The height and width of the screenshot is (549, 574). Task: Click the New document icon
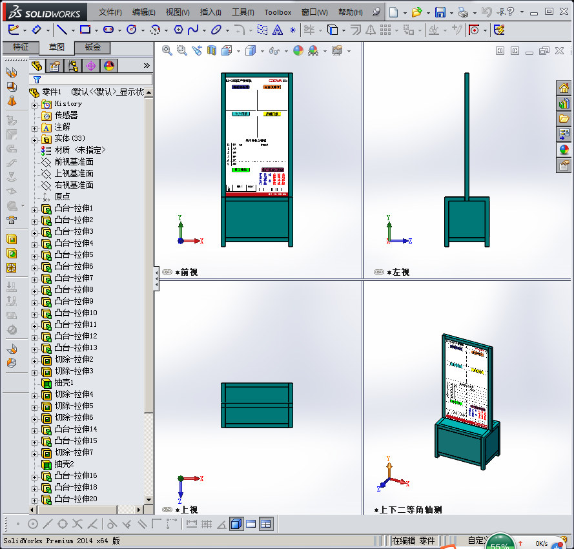tap(393, 12)
